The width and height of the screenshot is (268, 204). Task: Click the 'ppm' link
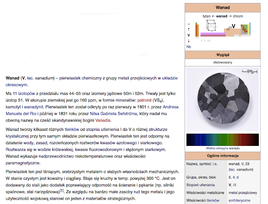(92, 100)
